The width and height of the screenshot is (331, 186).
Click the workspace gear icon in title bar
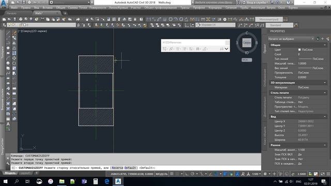pos(52,3)
